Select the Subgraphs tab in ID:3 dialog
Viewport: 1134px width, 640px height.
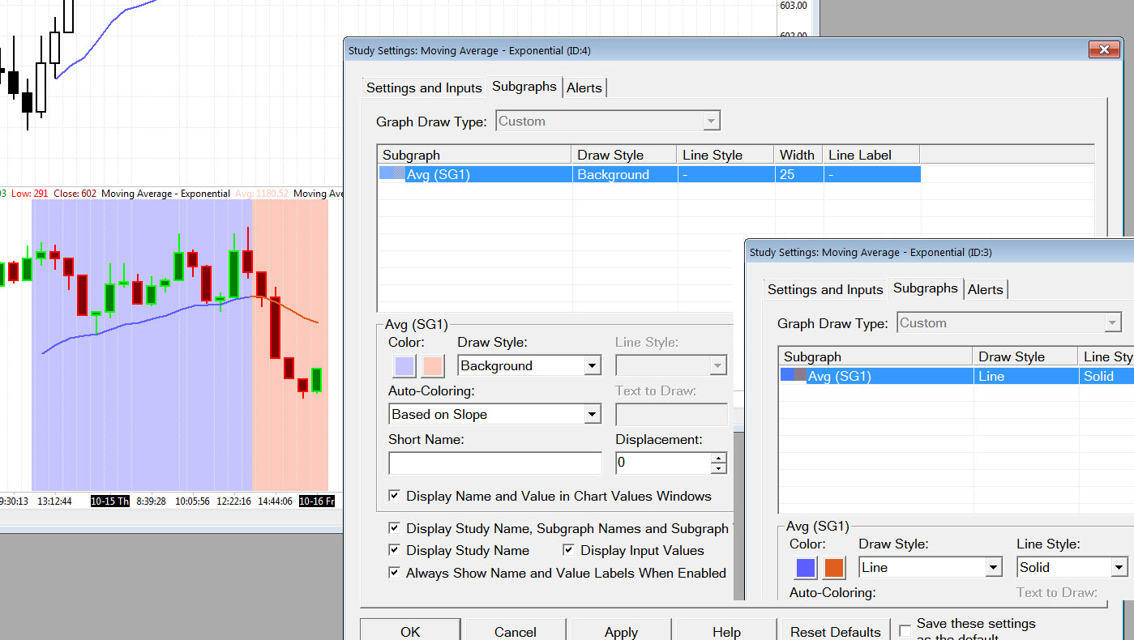(x=926, y=288)
